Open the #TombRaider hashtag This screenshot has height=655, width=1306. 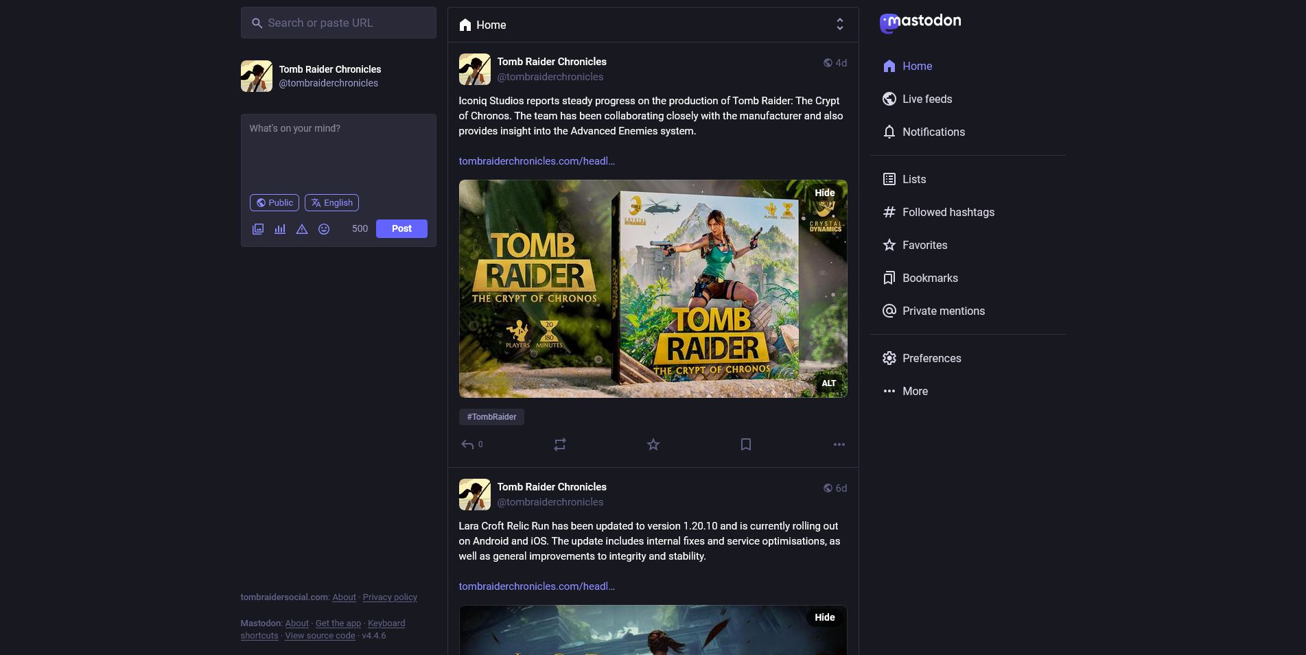coord(491,417)
